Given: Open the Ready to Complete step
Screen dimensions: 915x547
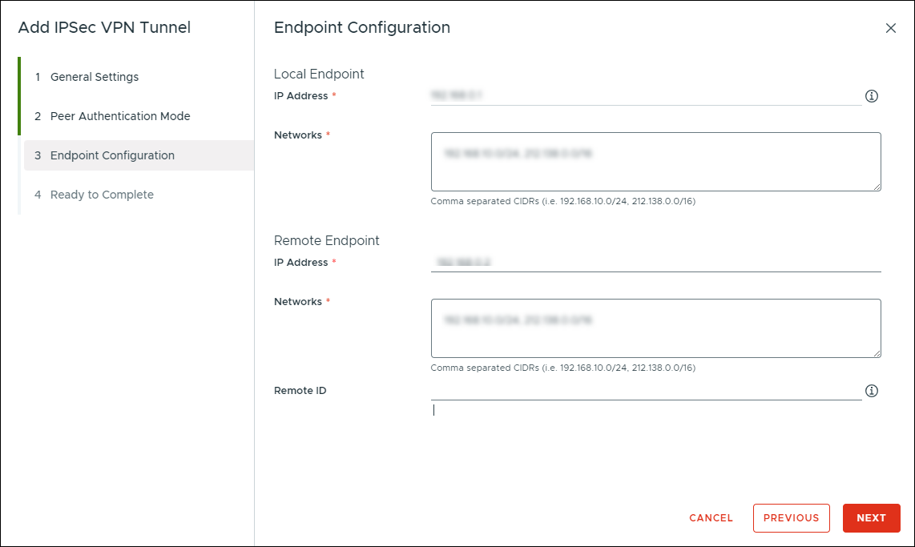Looking at the screenshot, I should (101, 194).
